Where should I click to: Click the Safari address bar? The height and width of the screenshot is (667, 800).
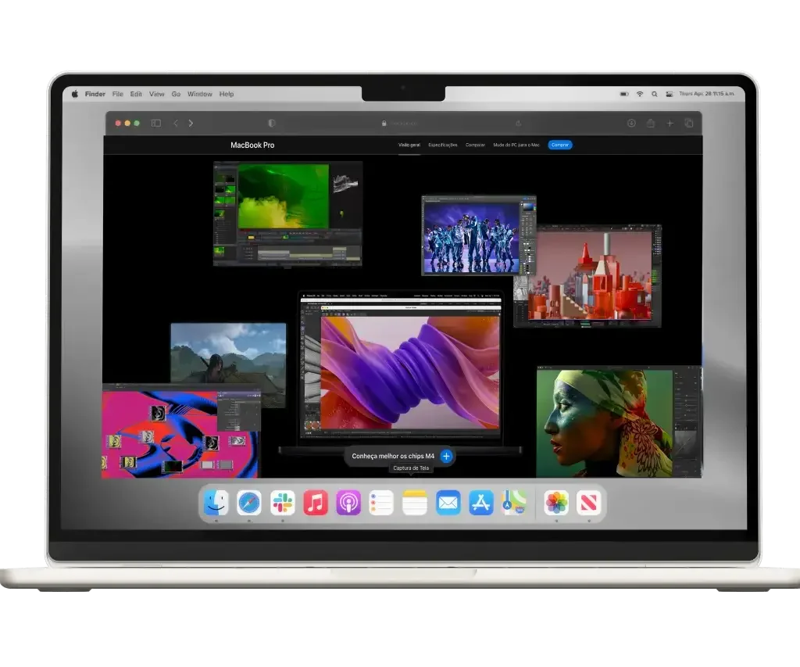click(399, 123)
